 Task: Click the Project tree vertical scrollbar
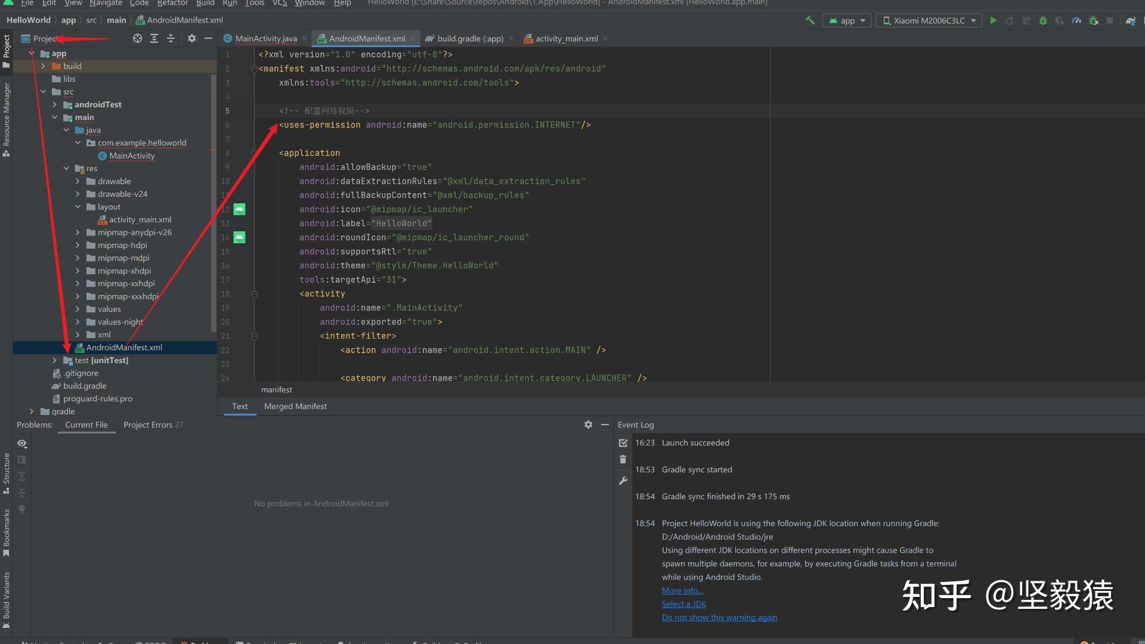pos(213,203)
